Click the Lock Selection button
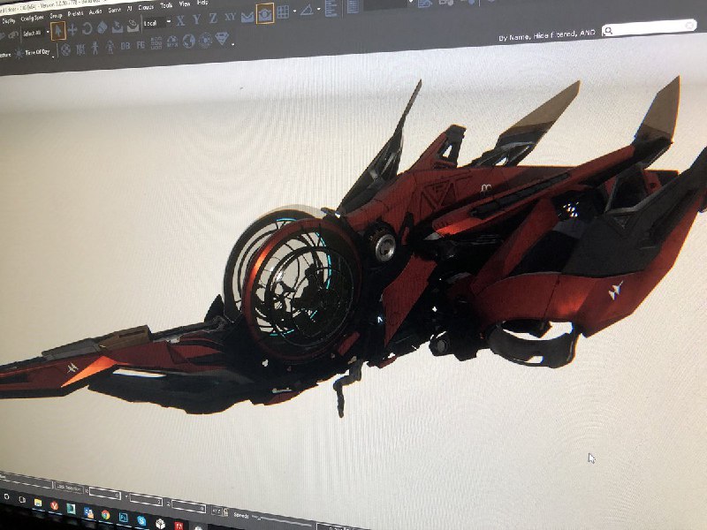 click(x=68, y=488)
